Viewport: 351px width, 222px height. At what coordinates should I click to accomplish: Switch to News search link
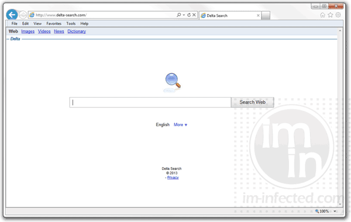pos(59,32)
